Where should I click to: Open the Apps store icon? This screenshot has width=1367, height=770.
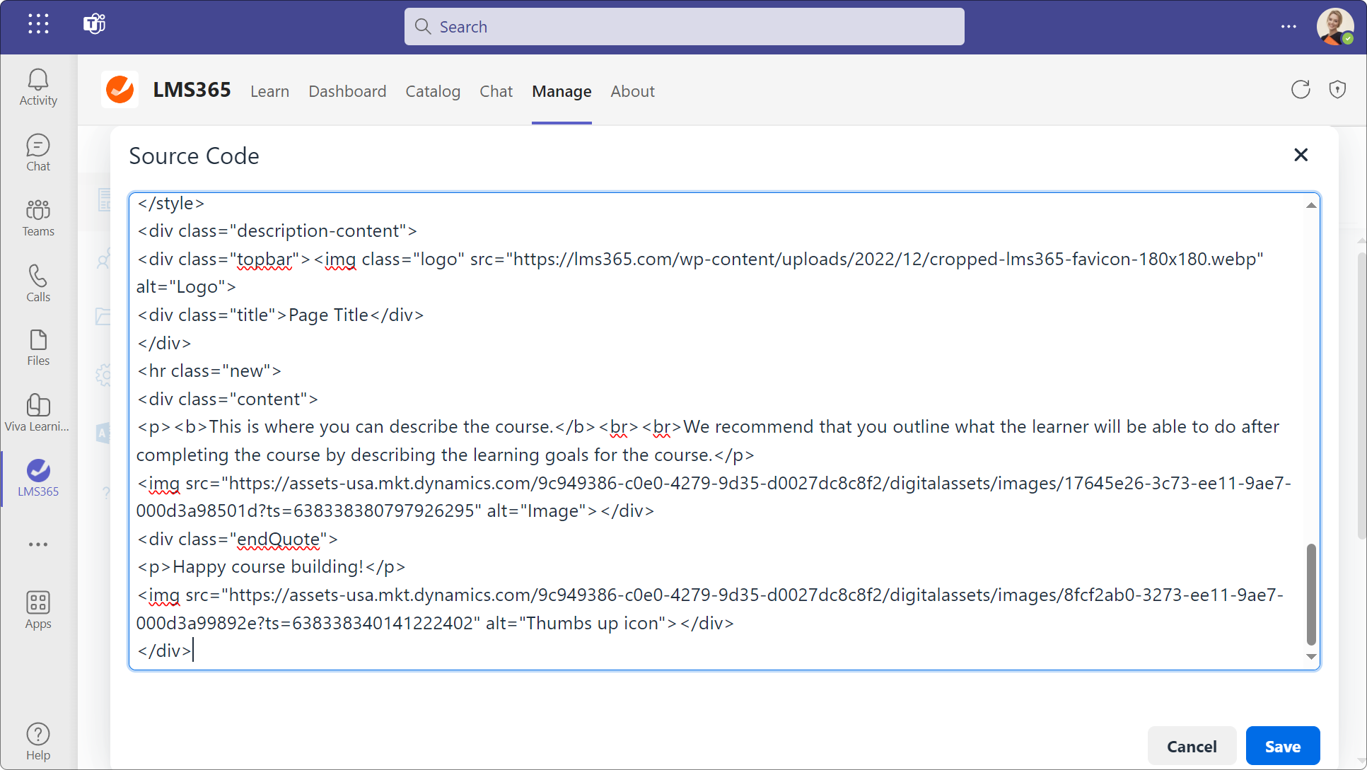(x=38, y=609)
